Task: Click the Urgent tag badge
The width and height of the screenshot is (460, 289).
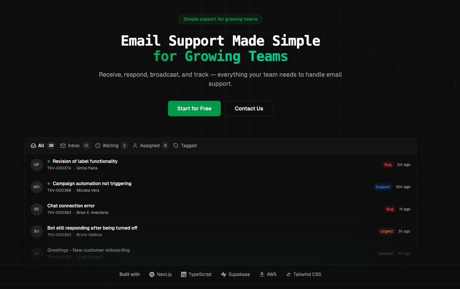Action: point(386,231)
